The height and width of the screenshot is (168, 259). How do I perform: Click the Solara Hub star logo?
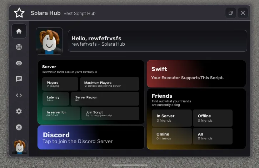click(19, 13)
